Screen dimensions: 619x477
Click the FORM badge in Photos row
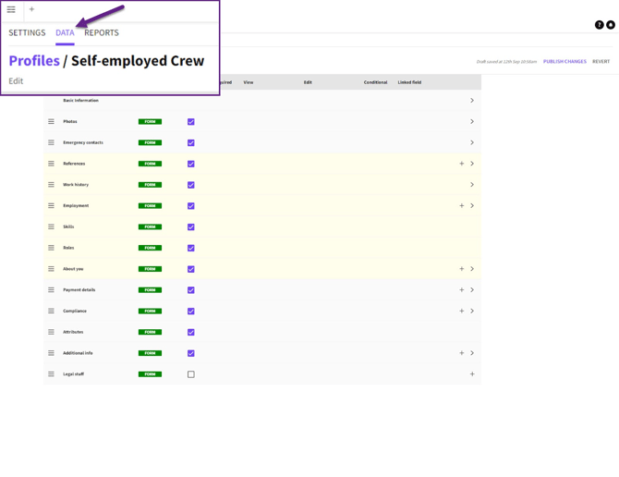(x=150, y=122)
